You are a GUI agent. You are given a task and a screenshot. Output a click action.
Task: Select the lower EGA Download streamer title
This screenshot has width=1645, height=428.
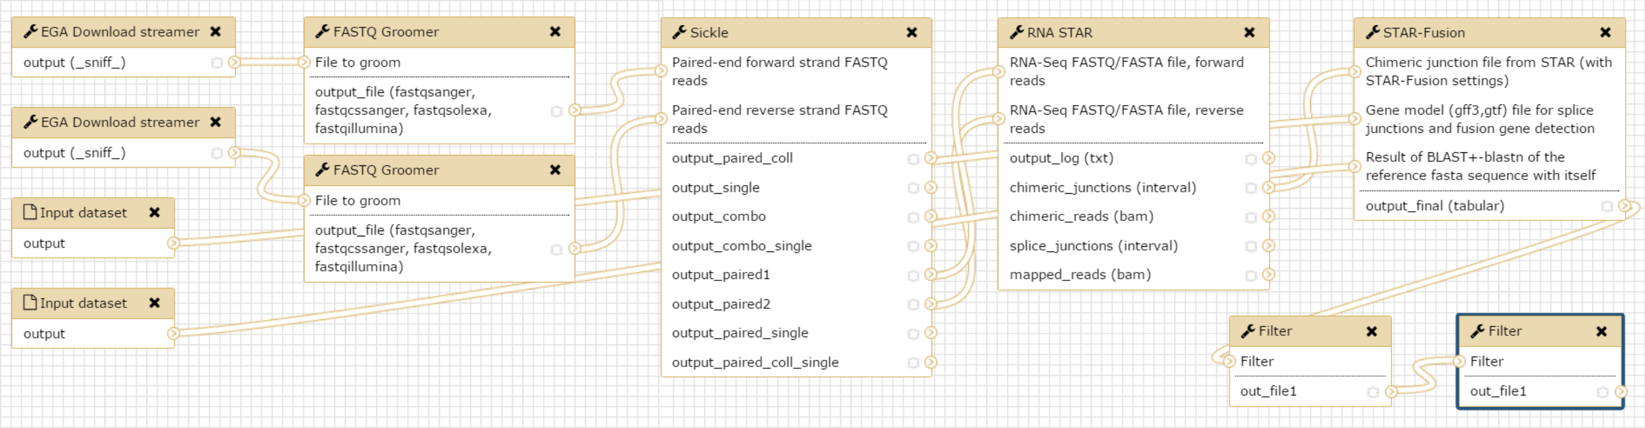pyautogui.click(x=120, y=122)
